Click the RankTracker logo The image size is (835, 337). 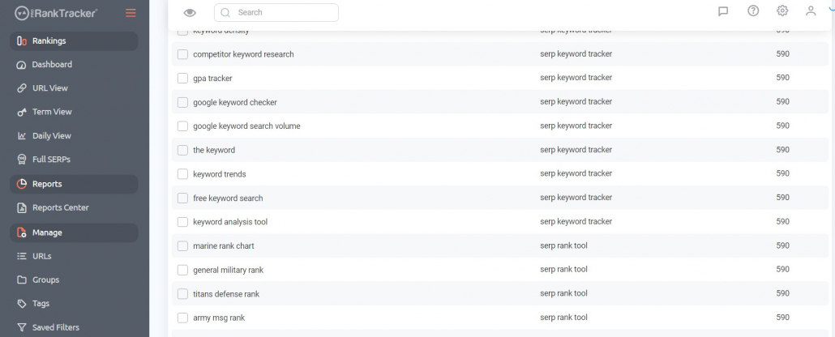pos(56,13)
